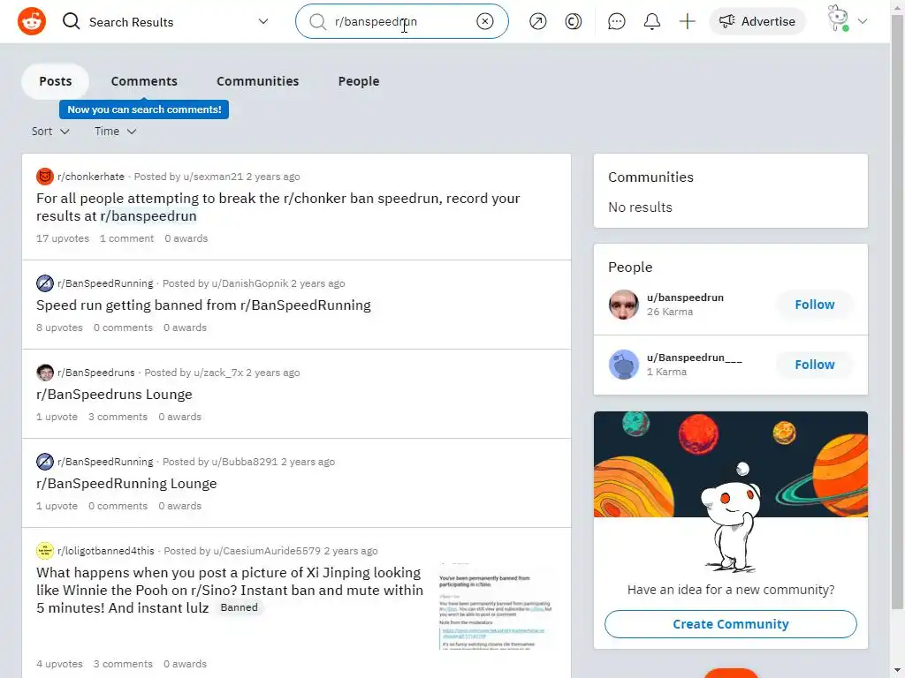Viewport: 905px width, 678px height.
Task: Click the 'Now you can search comments!' tooltip
Action: (144, 109)
